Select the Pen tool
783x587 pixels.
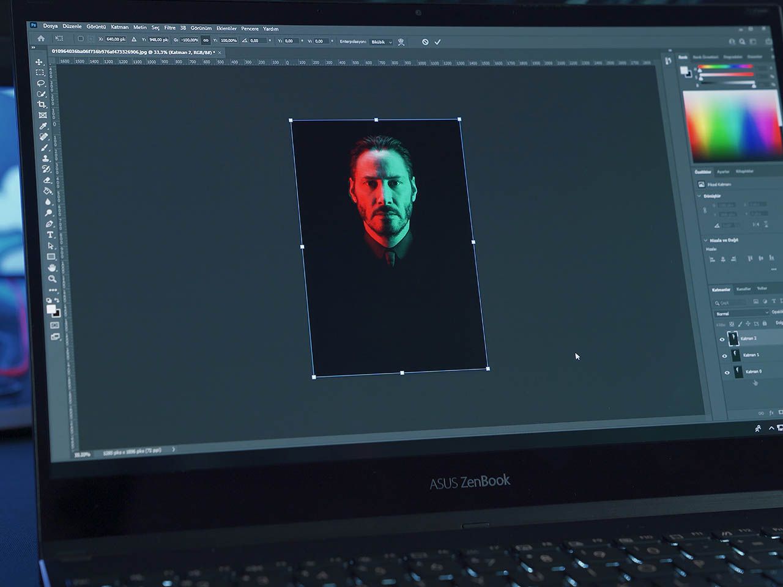[50, 224]
